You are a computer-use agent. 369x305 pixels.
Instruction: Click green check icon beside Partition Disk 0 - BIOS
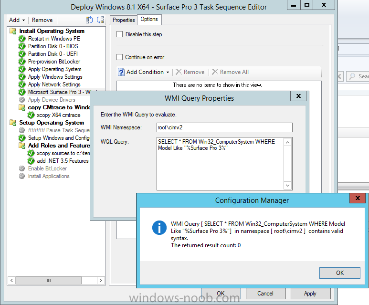[x=22, y=46]
